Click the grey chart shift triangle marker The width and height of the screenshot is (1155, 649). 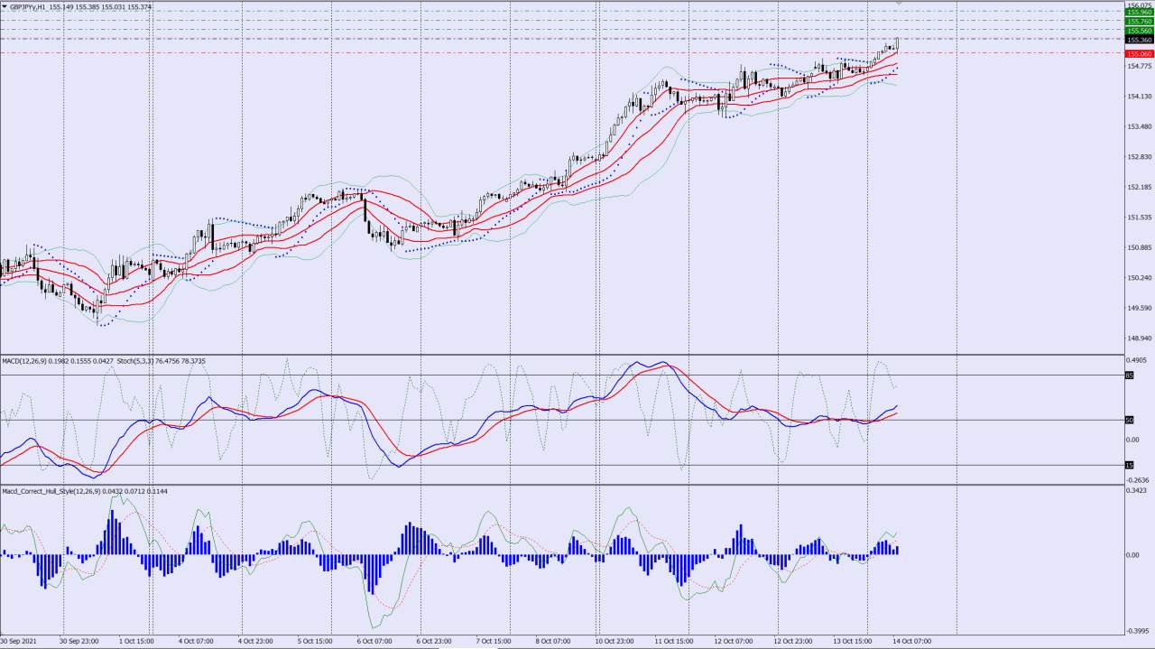click(x=899, y=4)
